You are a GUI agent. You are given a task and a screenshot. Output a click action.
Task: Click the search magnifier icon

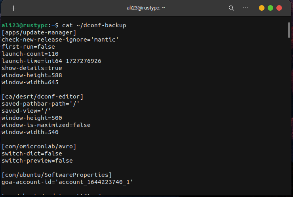pyautogui.click(x=232, y=8)
